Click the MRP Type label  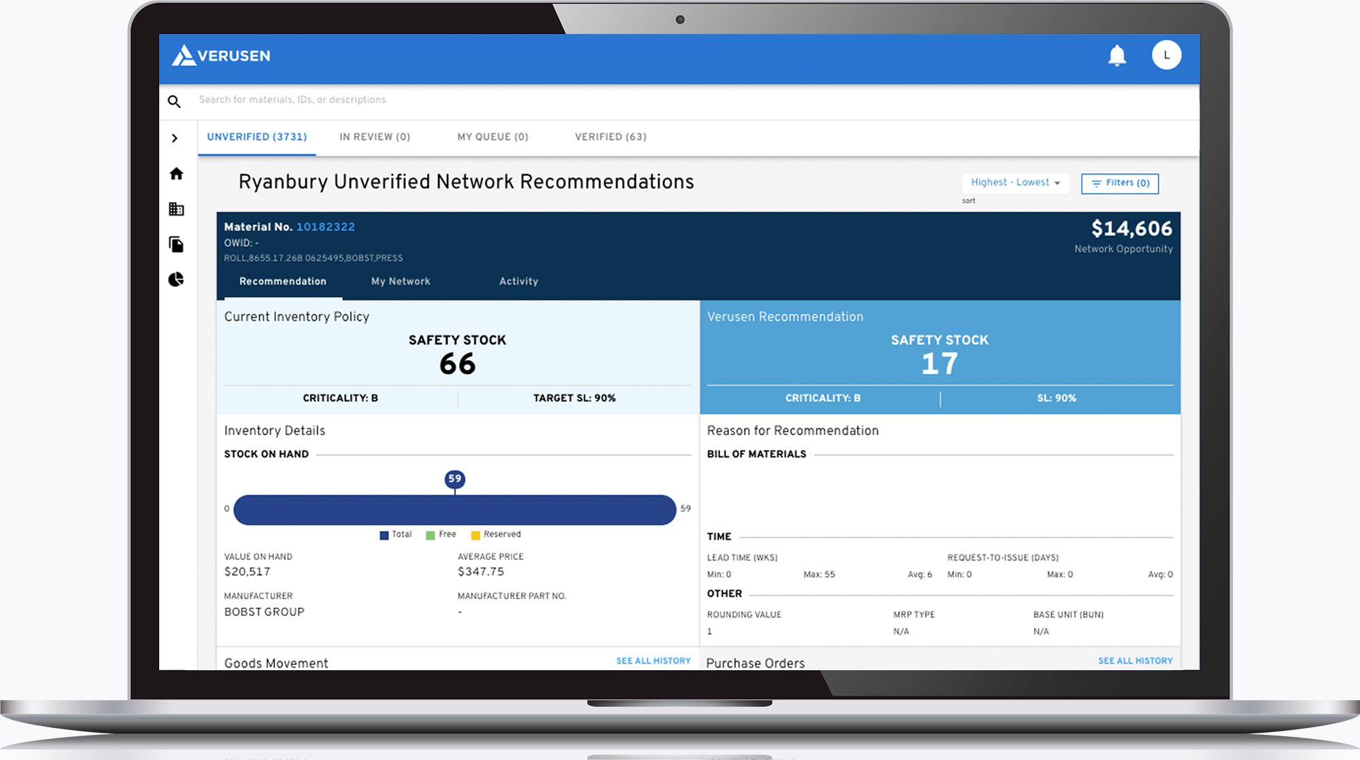pos(914,615)
